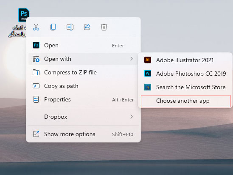The width and height of the screenshot is (233, 175).
Task: Select the Dropbox menu entry
Action: point(83,117)
